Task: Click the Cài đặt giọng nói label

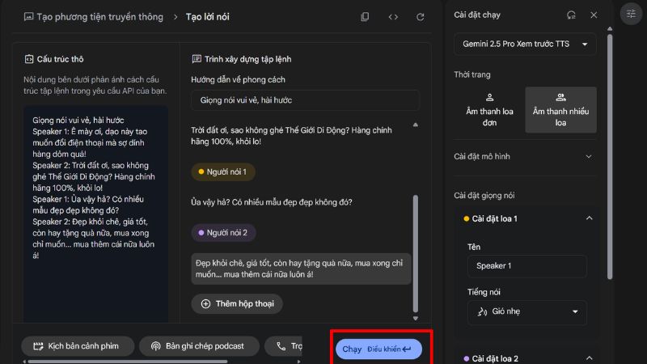Action: point(484,196)
